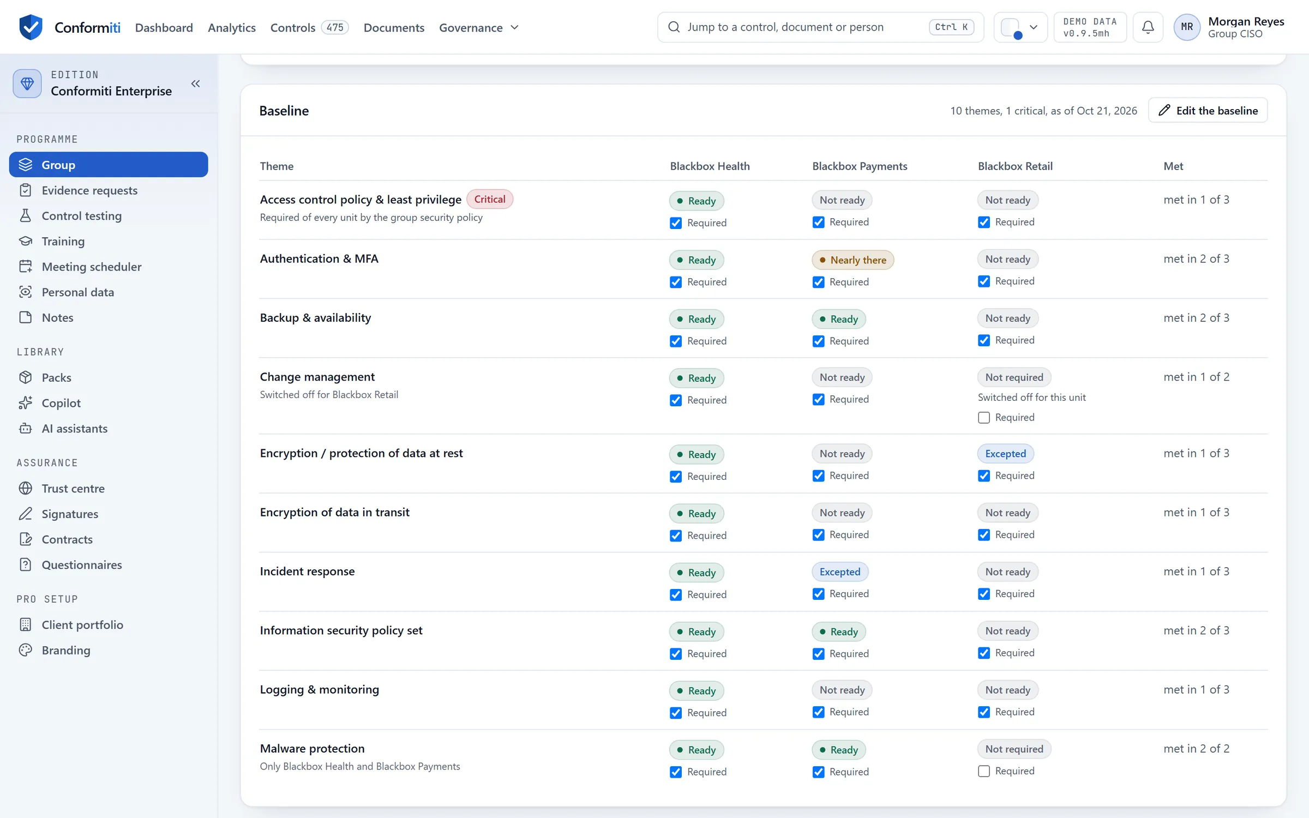Collapse the sidebar with double chevron
The image size is (1309, 818).
point(195,83)
